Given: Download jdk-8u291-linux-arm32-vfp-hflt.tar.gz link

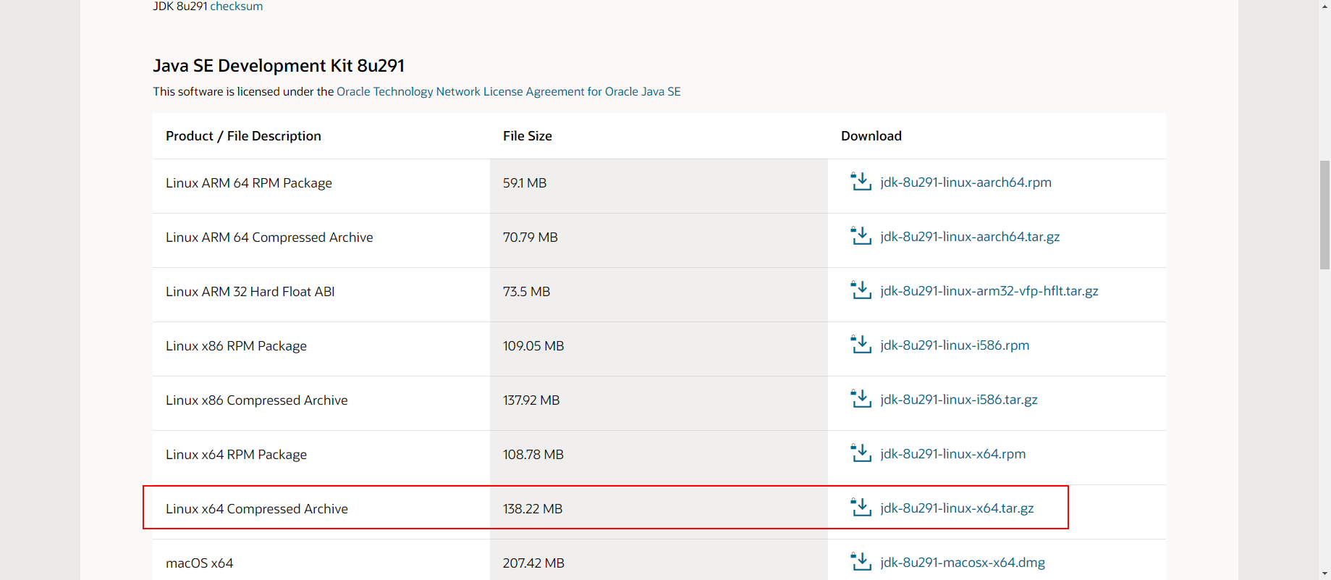Looking at the screenshot, I should [x=989, y=291].
